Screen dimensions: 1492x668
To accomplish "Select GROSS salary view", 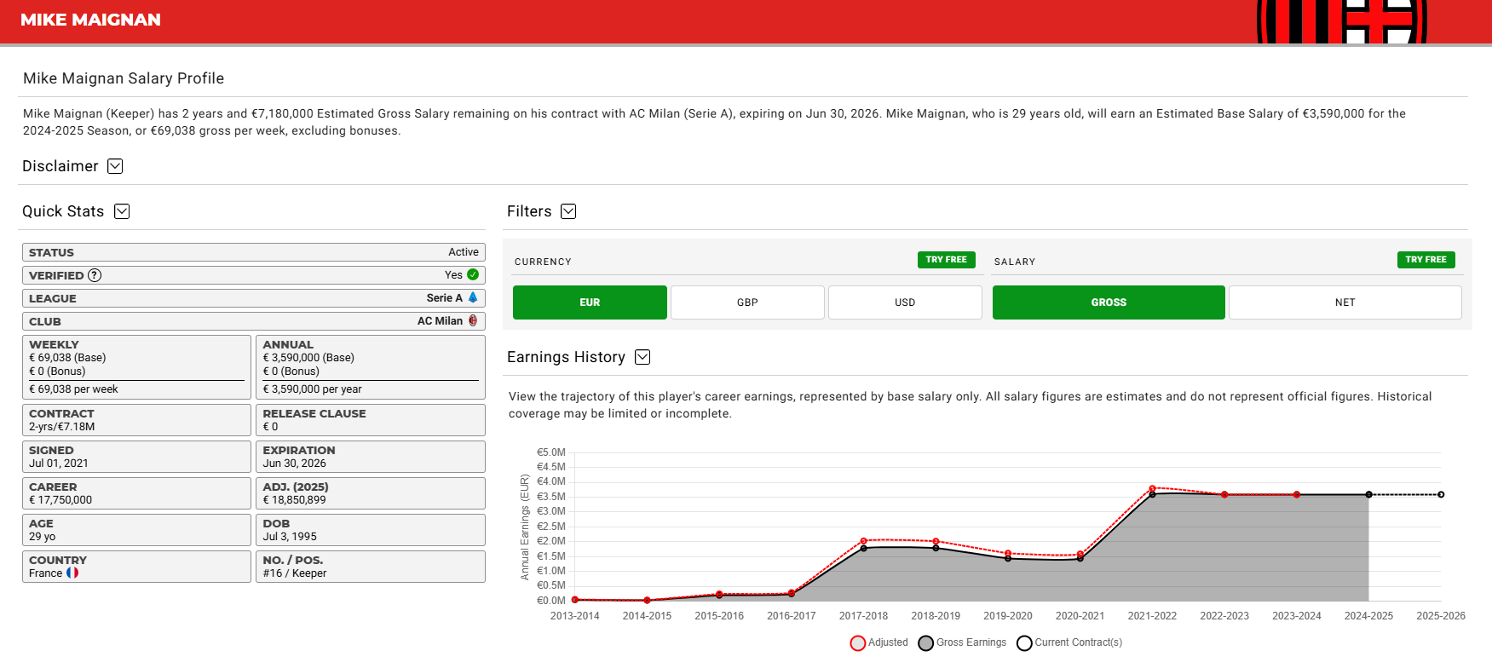I will tap(1109, 302).
